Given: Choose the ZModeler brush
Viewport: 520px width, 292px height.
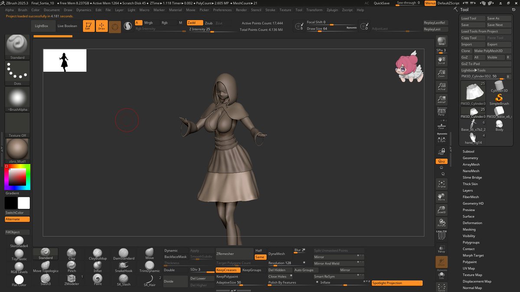Looking at the screenshot, I should 71,279.
